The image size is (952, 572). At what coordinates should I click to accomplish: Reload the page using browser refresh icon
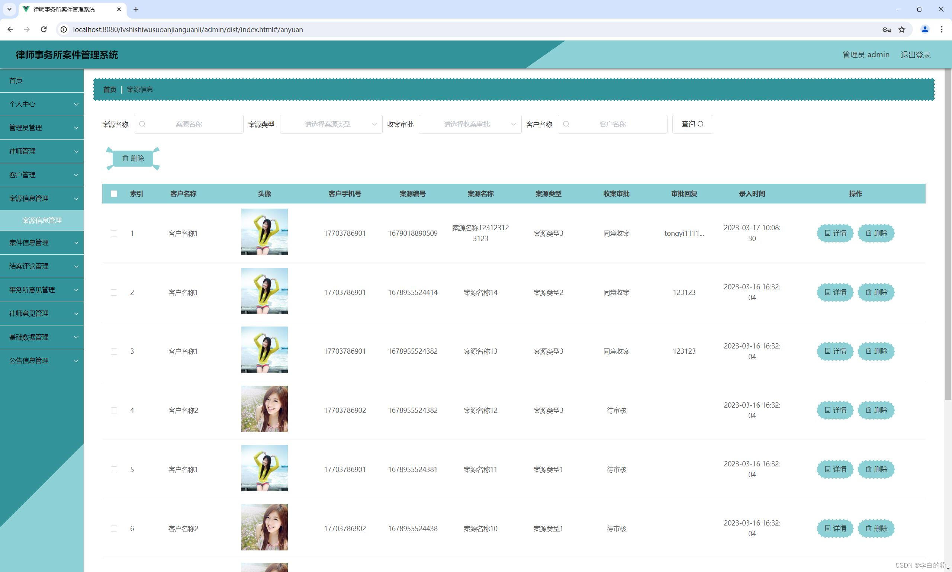click(44, 29)
